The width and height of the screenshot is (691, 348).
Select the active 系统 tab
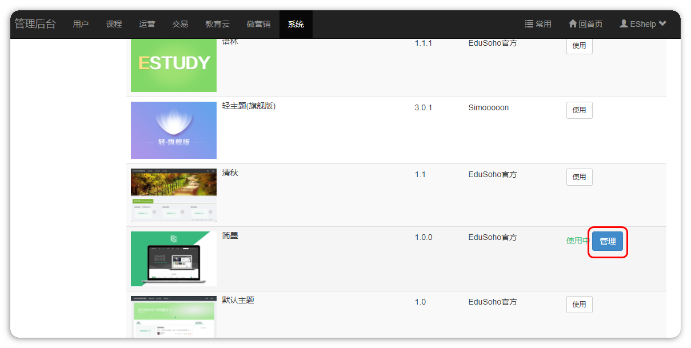295,24
